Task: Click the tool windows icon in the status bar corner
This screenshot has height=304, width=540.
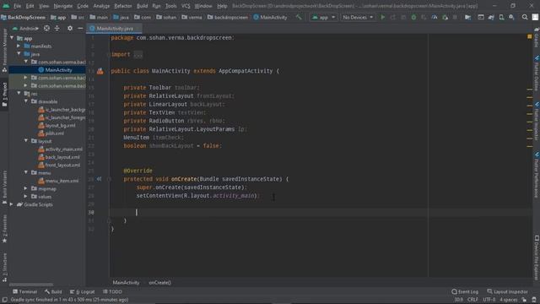Action: tap(4, 300)
